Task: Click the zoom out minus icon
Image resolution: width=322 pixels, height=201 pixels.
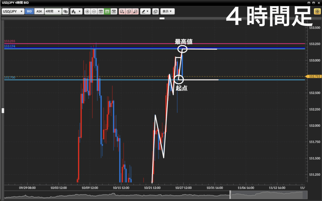Action: tap(94, 11)
